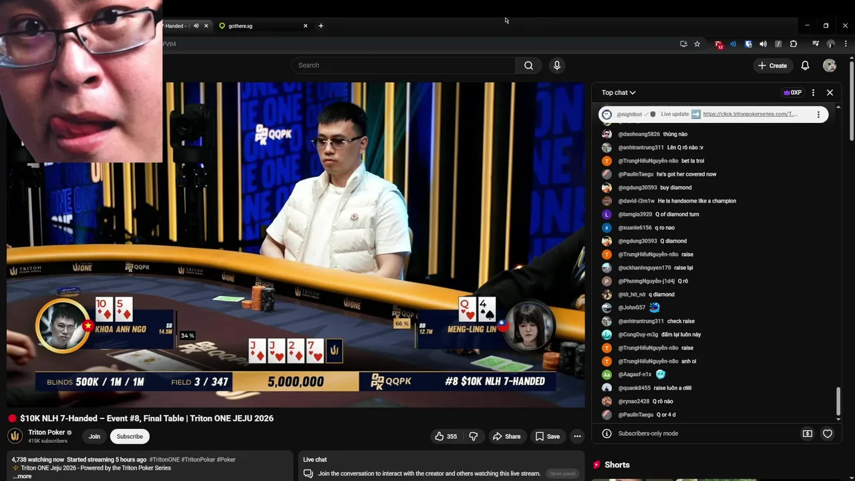Viewport: 855px width, 481px height.
Task: Save the video to a playlist
Action: click(x=547, y=436)
